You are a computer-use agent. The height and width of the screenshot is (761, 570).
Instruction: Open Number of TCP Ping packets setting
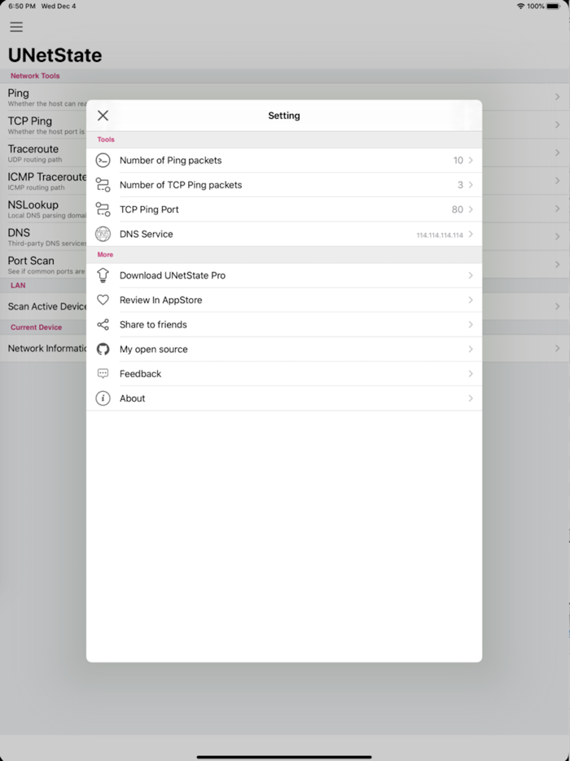[x=284, y=185]
